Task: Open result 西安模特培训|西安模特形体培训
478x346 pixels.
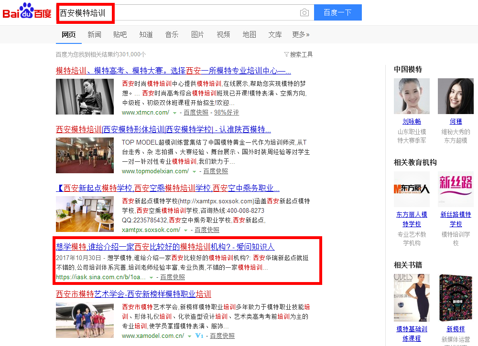Action: 163,130
